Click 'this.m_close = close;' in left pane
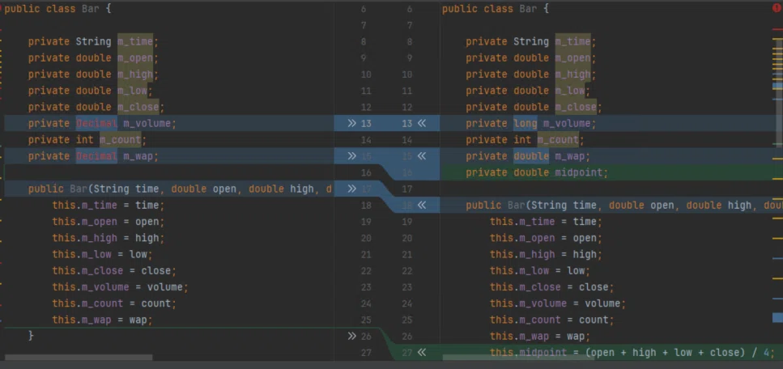Viewport: 783px width, 369px height. tap(114, 270)
